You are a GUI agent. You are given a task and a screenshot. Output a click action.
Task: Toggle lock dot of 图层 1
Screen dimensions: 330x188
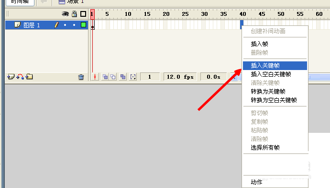[x=74, y=25]
